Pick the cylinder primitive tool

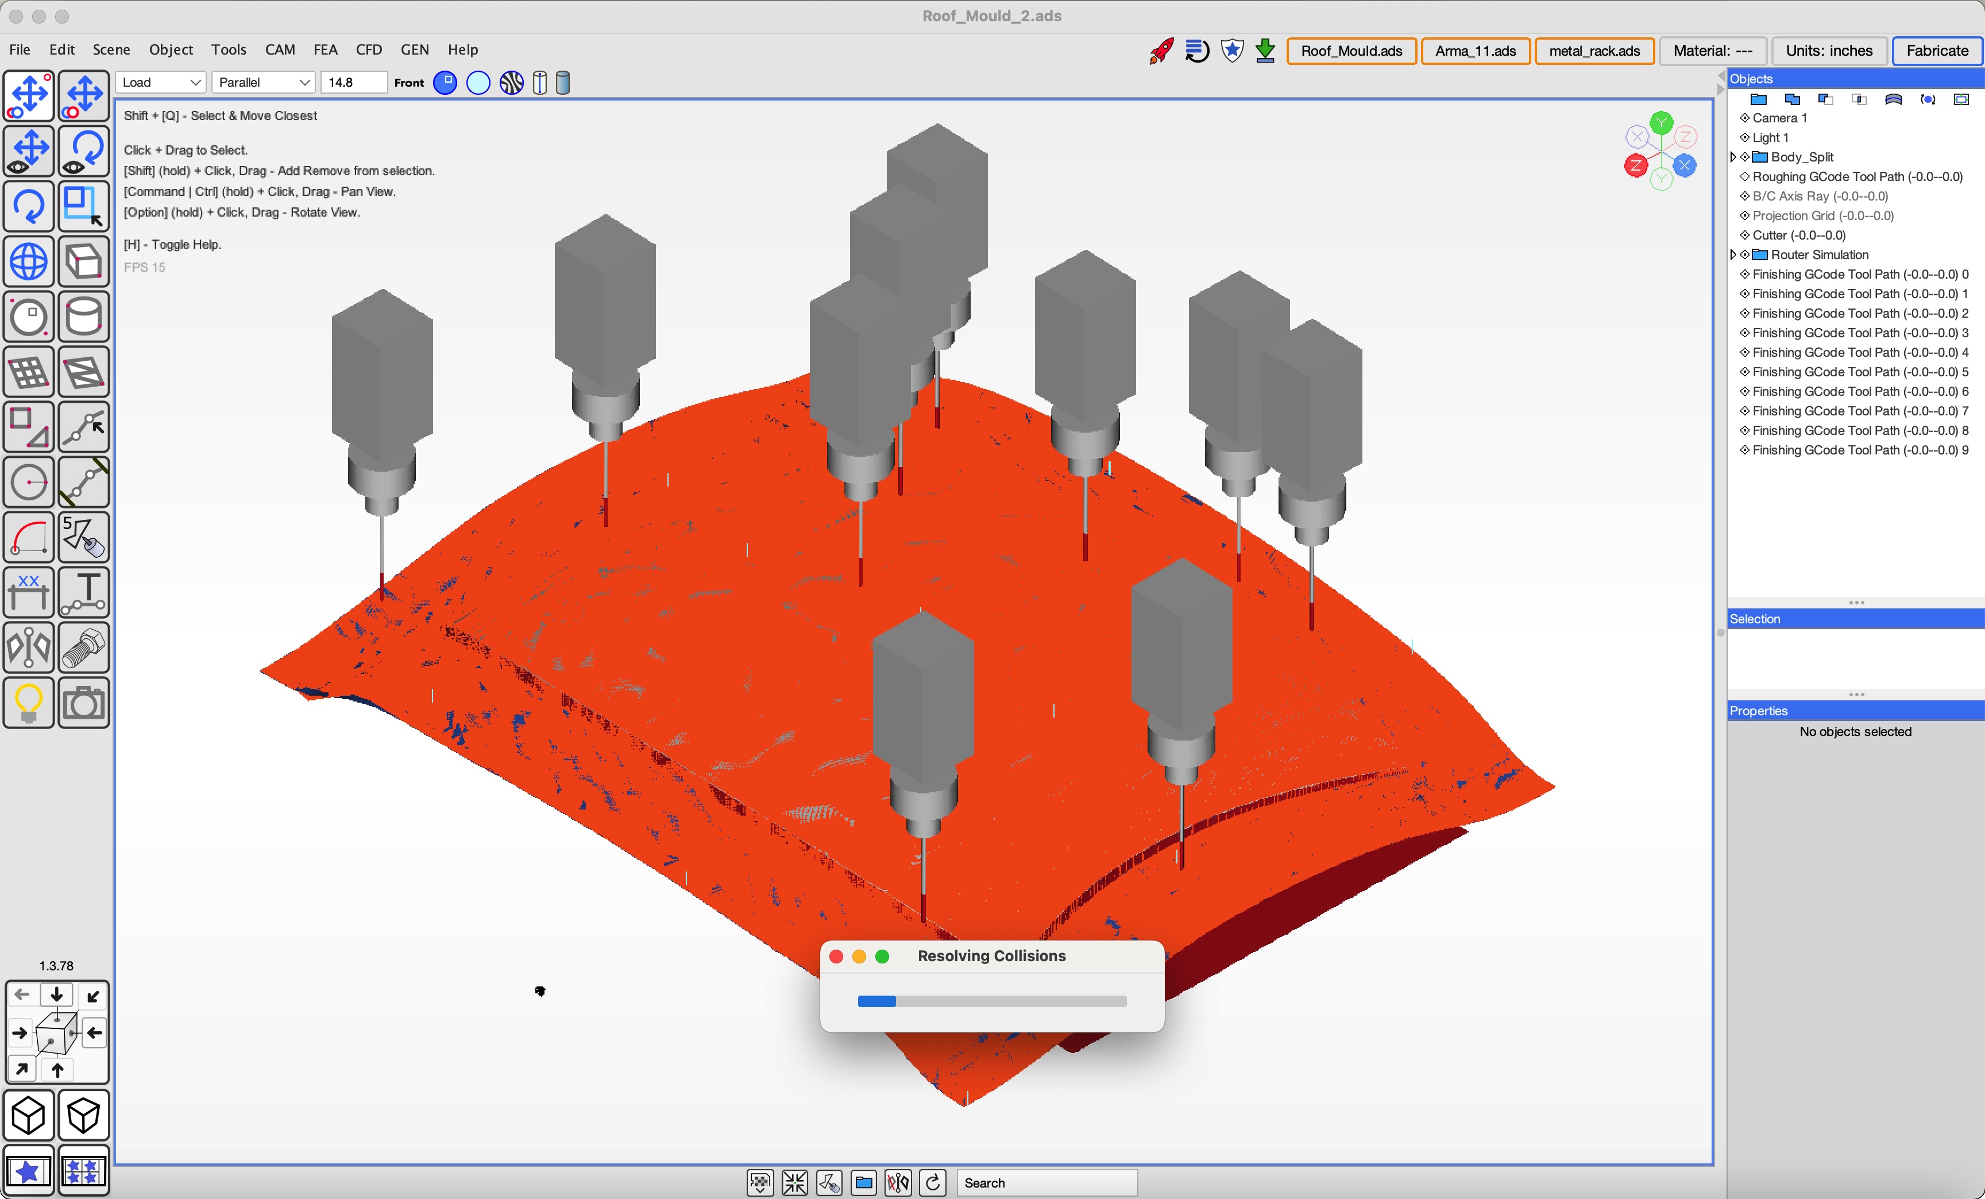coord(84,317)
